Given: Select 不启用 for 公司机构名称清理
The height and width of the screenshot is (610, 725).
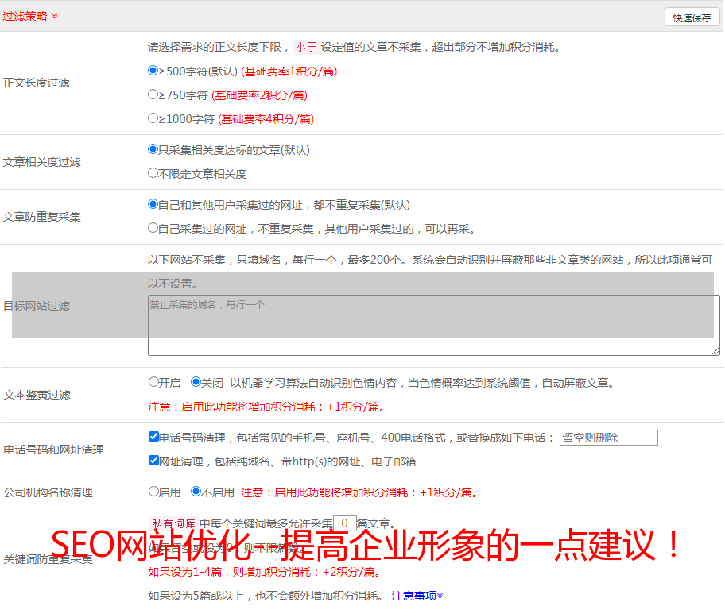Looking at the screenshot, I should (196, 492).
